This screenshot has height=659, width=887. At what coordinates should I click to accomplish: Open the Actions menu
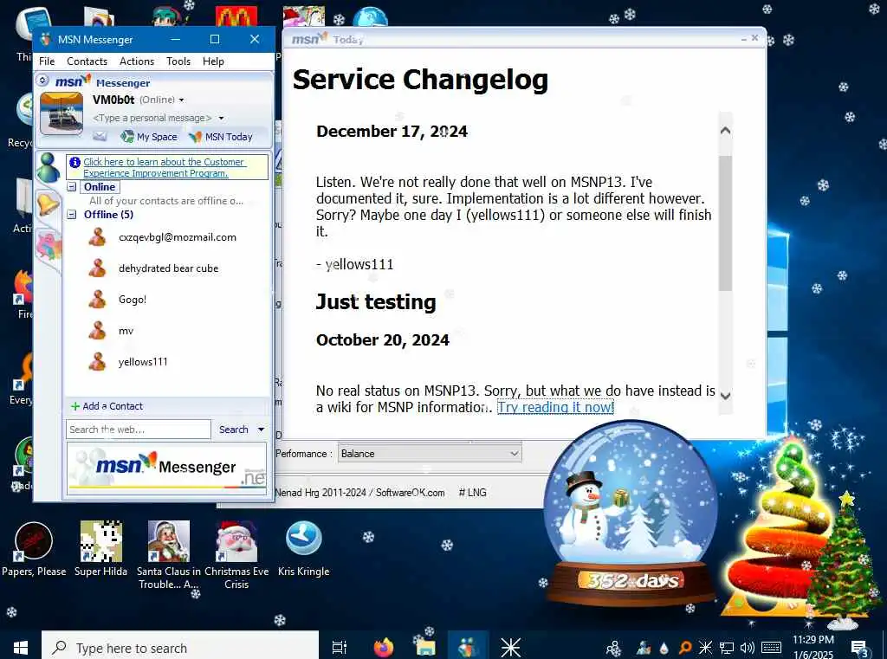[137, 61]
